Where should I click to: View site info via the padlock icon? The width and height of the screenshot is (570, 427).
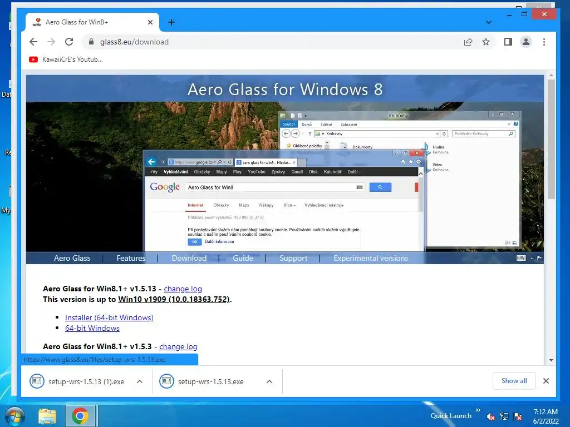coord(91,42)
